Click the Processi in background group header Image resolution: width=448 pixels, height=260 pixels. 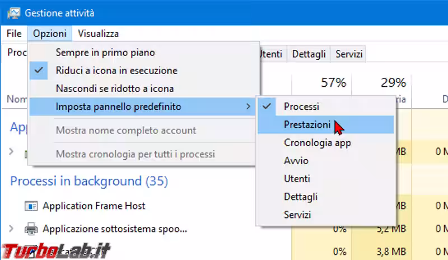[x=89, y=181]
